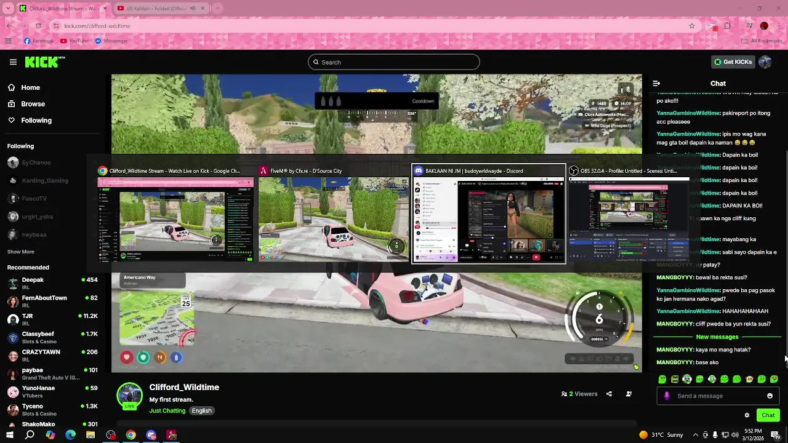Open Google Chrome from taskbar

(x=131, y=435)
